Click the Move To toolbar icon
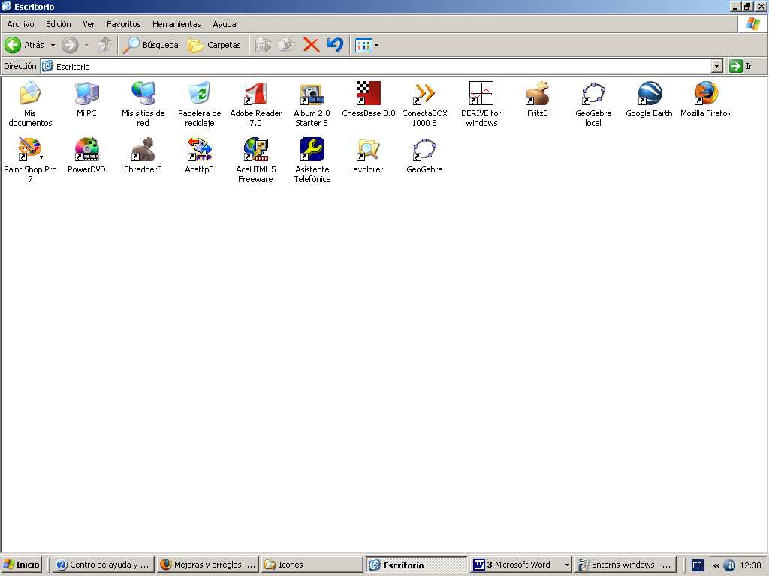 (264, 45)
